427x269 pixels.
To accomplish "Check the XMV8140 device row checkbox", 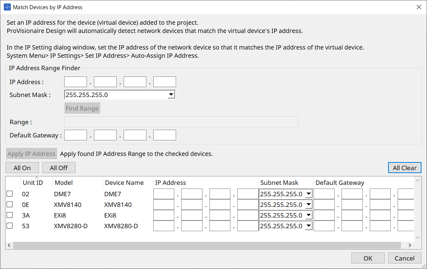I will point(9,204).
